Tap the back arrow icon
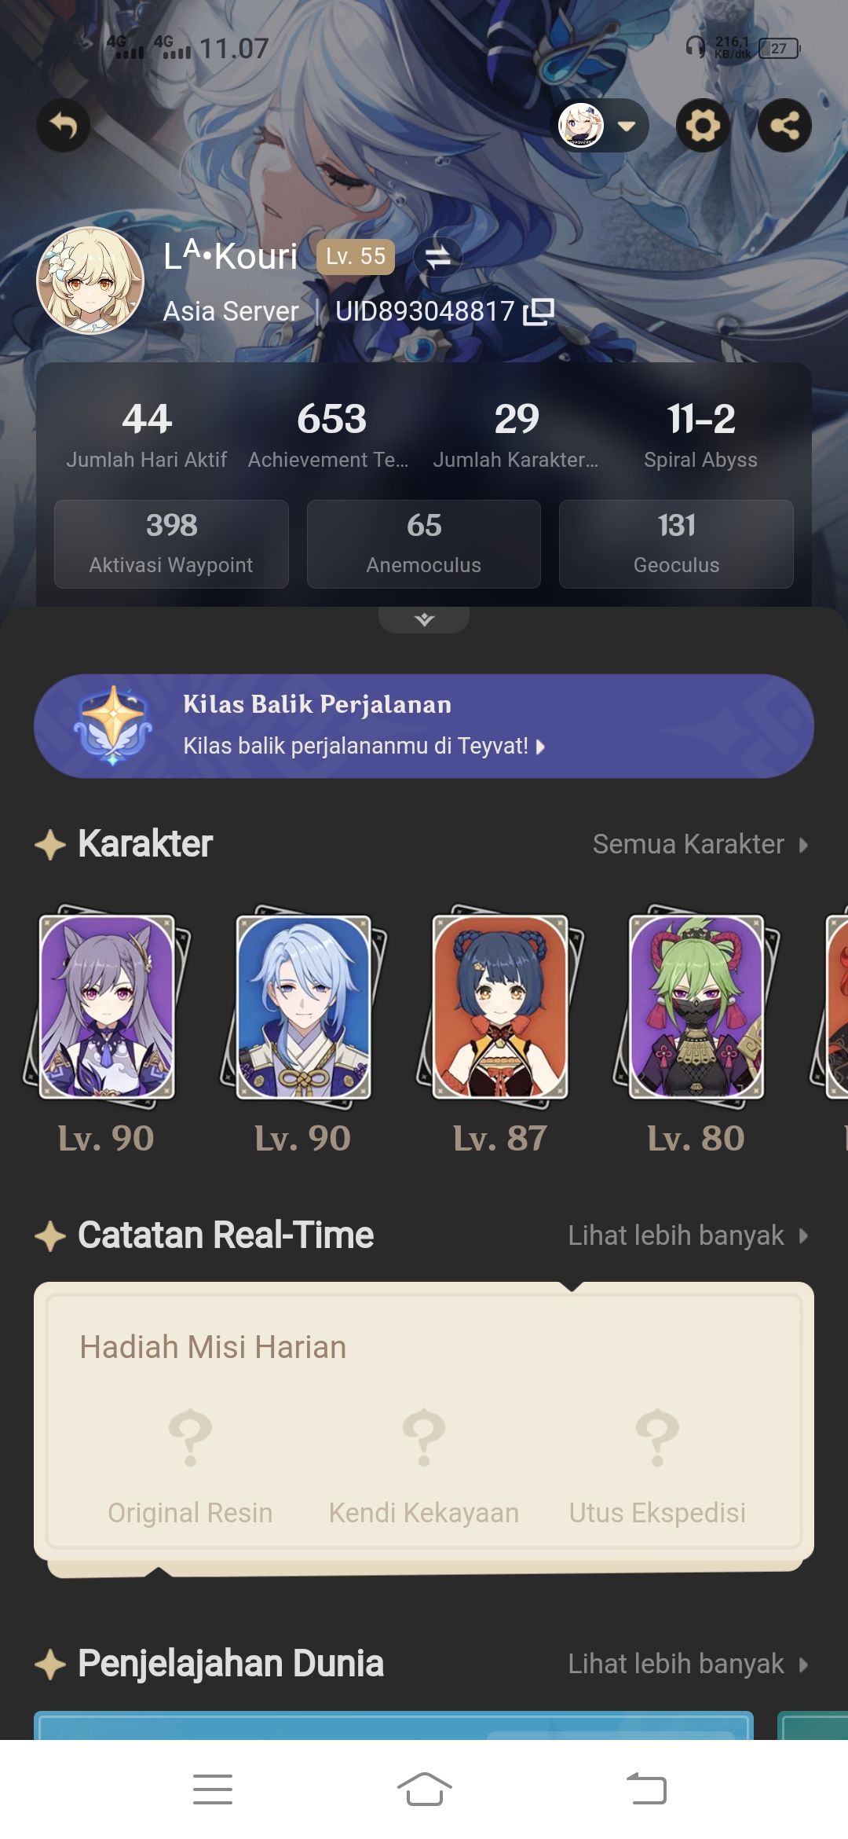Image resolution: width=848 pixels, height=1839 pixels. 63,125
